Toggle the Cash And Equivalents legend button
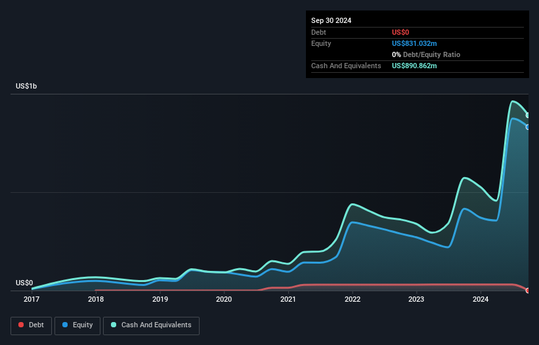The height and width of the screenshot is (345, 539). [x=151, y=325]
